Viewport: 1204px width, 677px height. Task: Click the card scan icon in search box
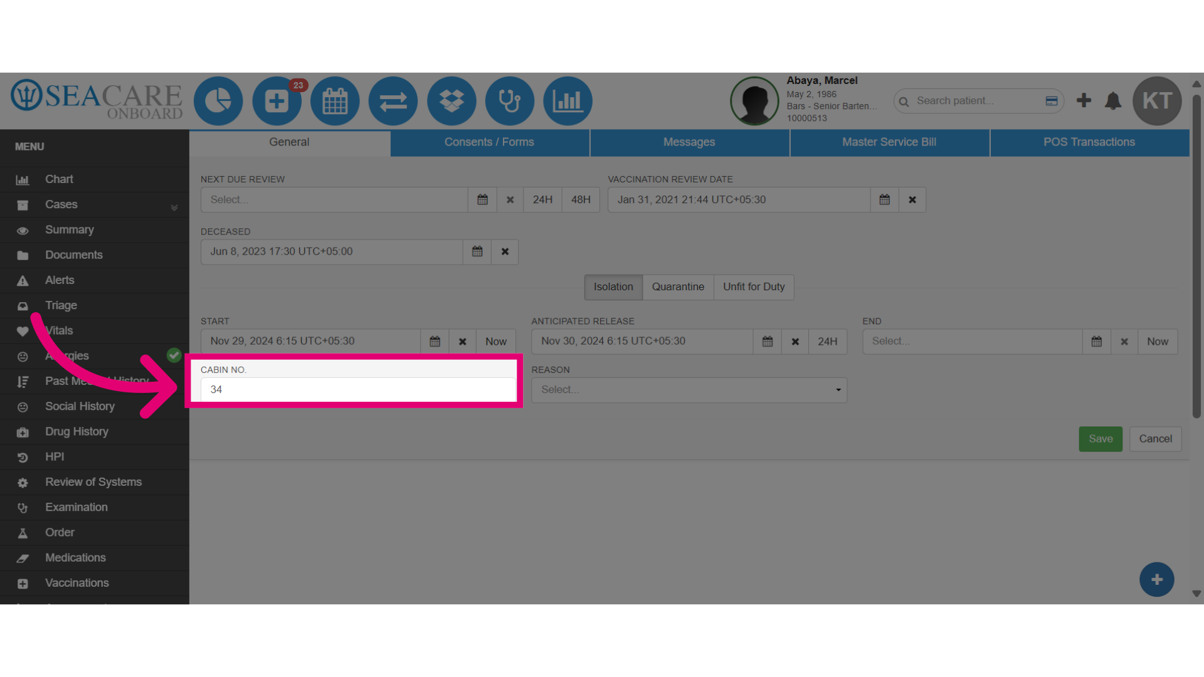pyautogui.click(x=1052, y=101)
